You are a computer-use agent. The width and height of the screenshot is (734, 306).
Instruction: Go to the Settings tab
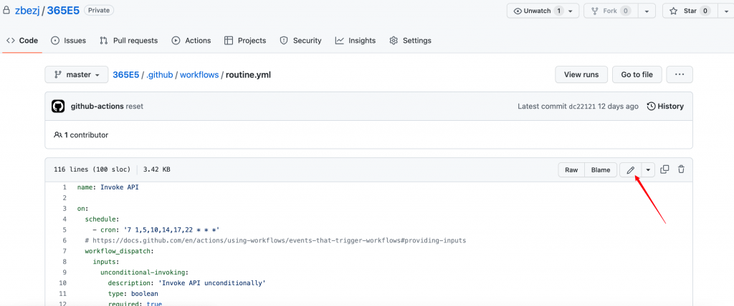click(x=410, y=41)
